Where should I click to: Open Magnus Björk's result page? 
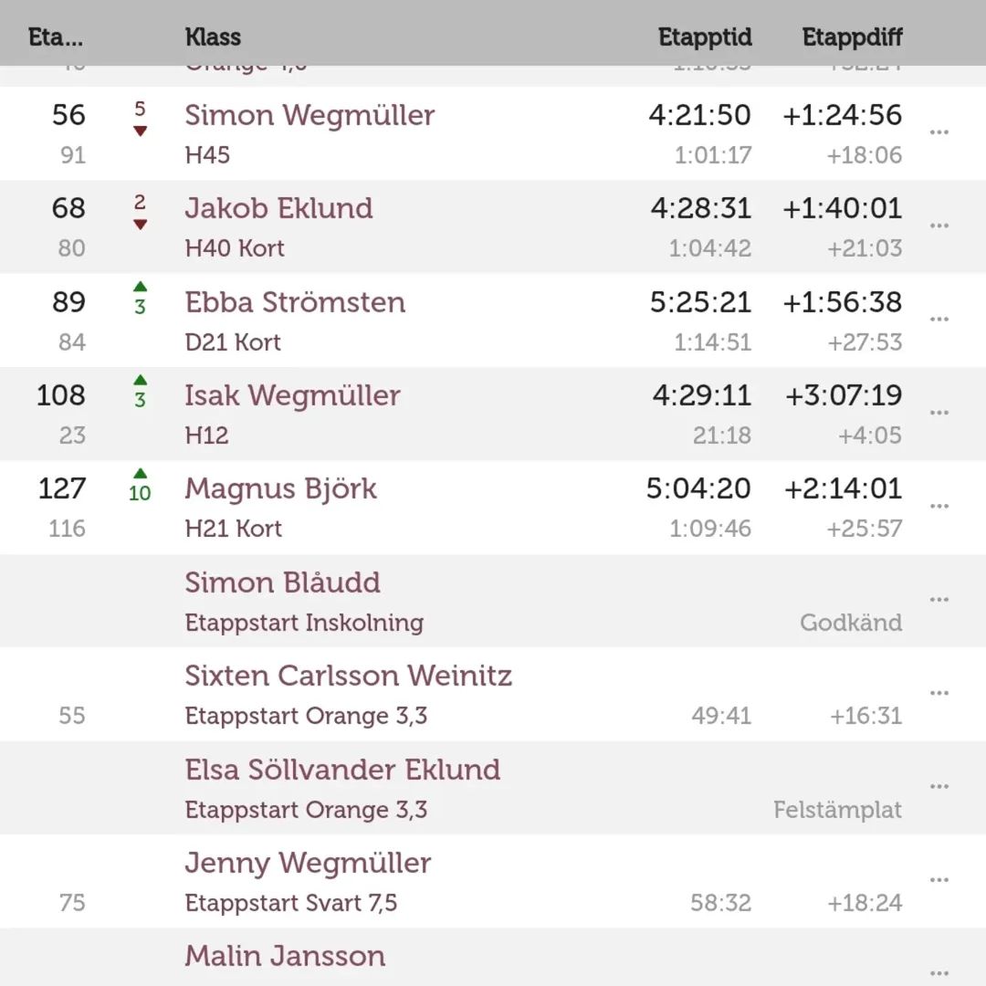tap(280, 488)
